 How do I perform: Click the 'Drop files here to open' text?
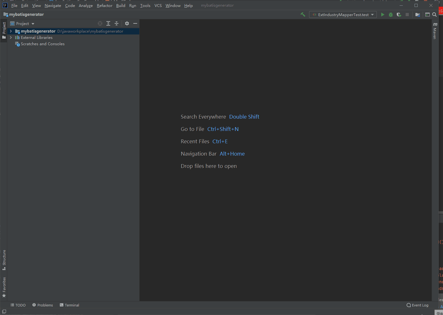(x=209, y=166)
